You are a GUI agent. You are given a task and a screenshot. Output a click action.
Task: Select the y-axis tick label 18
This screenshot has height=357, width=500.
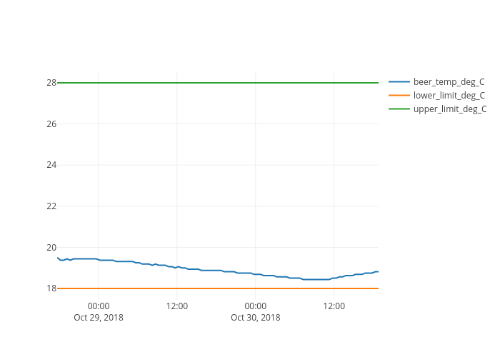51,288
